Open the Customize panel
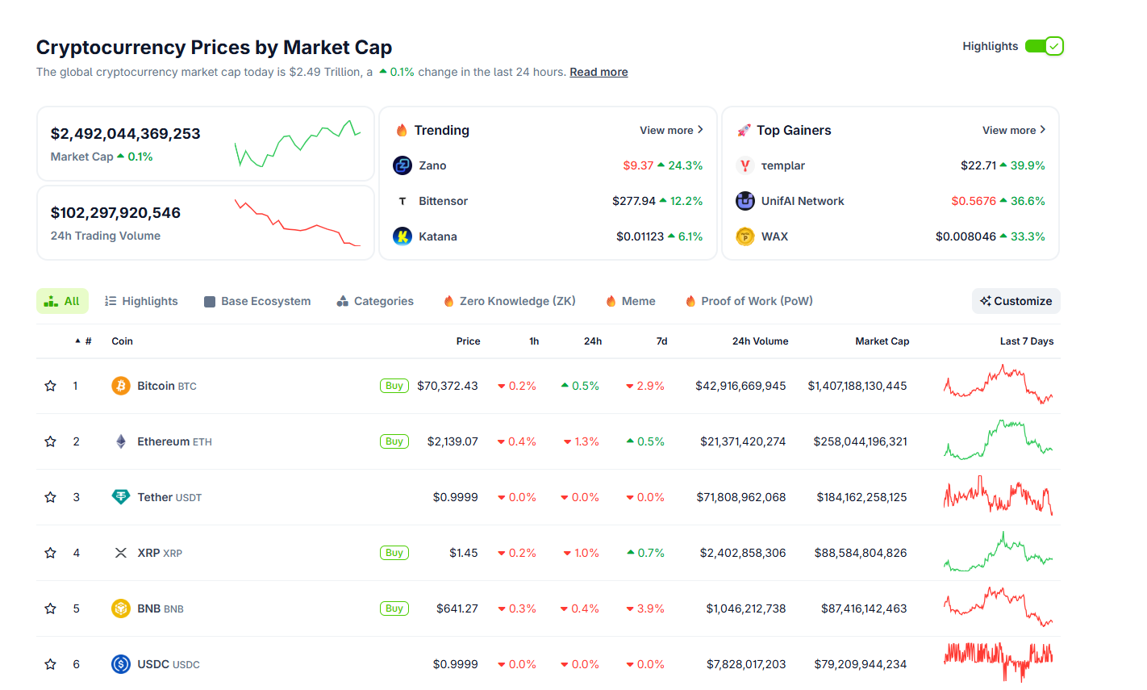This screenshot has width=1147, height=690. tap(1016, 300)
